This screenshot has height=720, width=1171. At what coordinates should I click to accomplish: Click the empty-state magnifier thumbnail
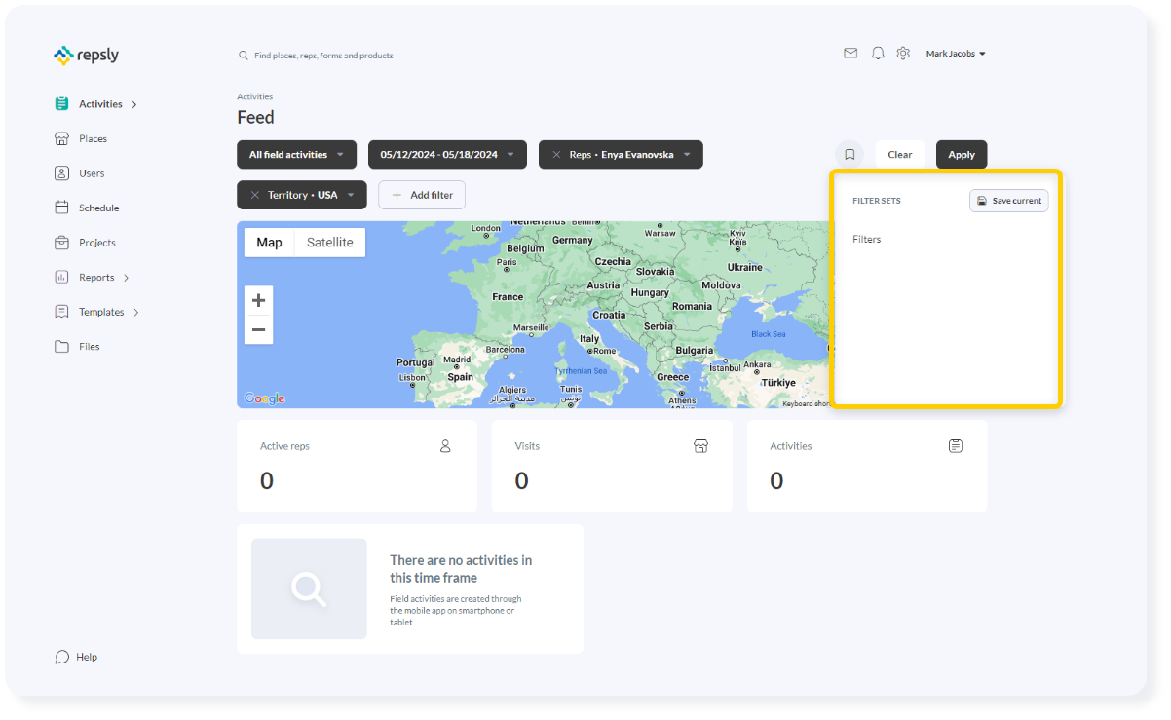(x=309, y=588)
